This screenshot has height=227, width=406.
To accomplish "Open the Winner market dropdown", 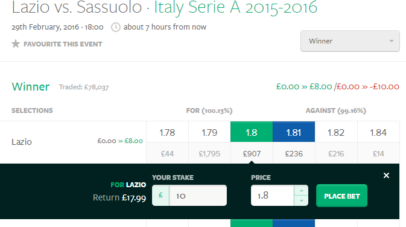I will (x=350, y=41).
